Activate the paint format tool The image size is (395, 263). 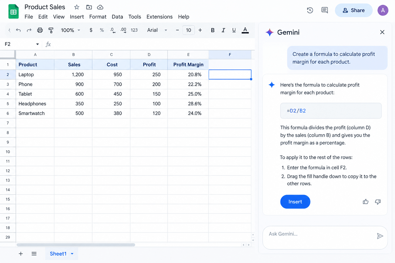click(51, 30)
